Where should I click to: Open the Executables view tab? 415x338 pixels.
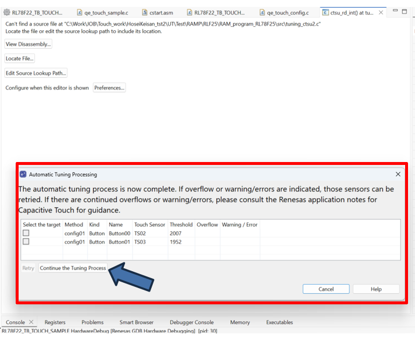(280, 322)
